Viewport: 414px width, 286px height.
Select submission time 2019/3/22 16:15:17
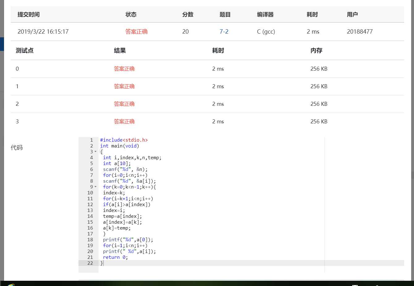point(43,31)
